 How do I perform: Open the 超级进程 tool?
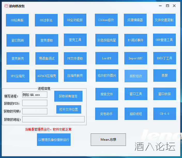tap(136, 114)
